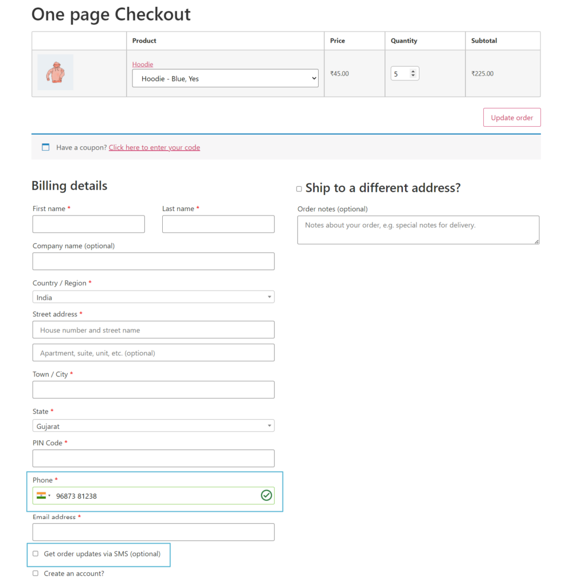Enable 'Ship to a different address?'
Image resolution: width=572 pixels, height=587 pixels.
[x=299, y=189]
